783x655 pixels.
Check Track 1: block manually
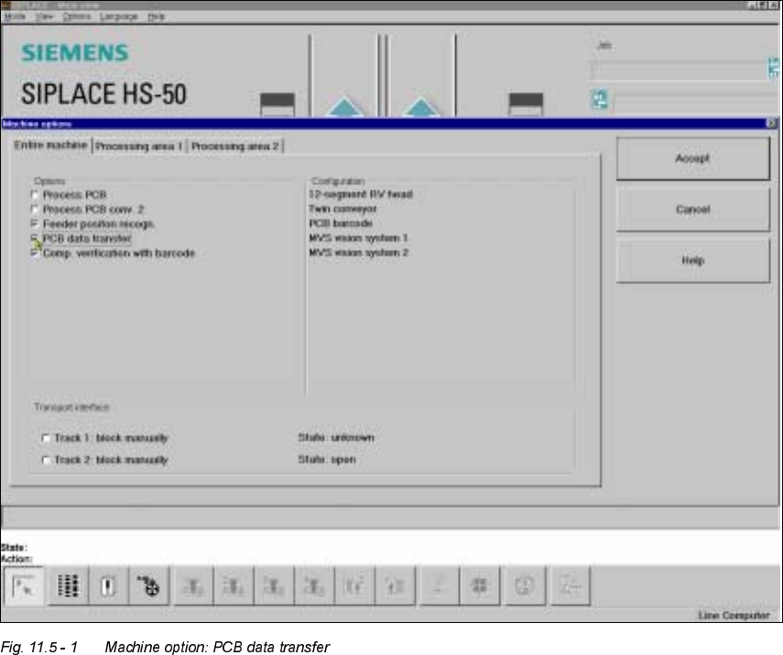coord(46,438)
